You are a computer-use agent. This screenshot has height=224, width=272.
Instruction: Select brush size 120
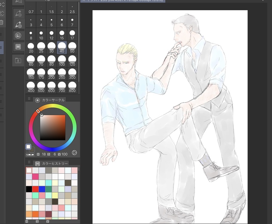(x=72, y=61)
